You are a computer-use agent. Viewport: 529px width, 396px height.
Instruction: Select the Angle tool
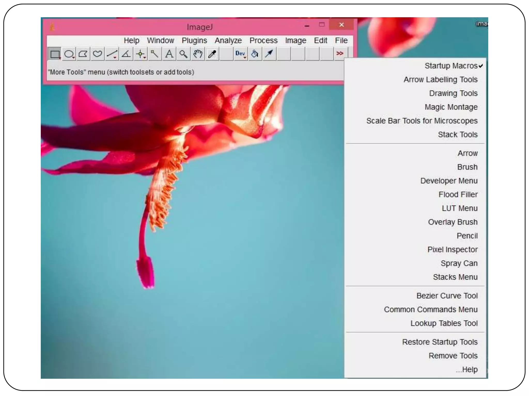click(126, 54)
